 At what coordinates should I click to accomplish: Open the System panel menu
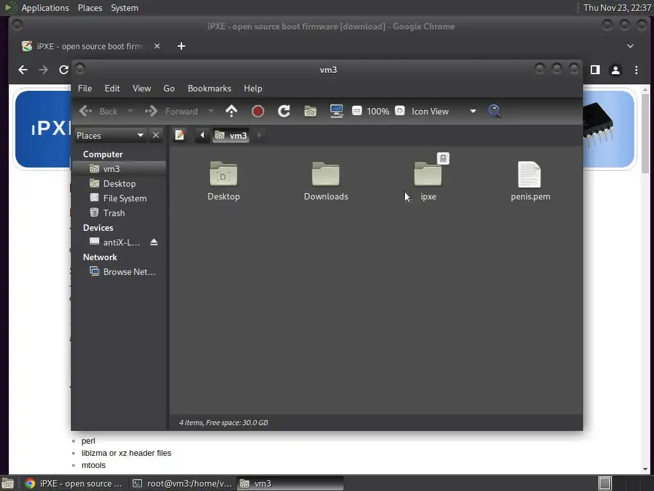coord(125,8)
